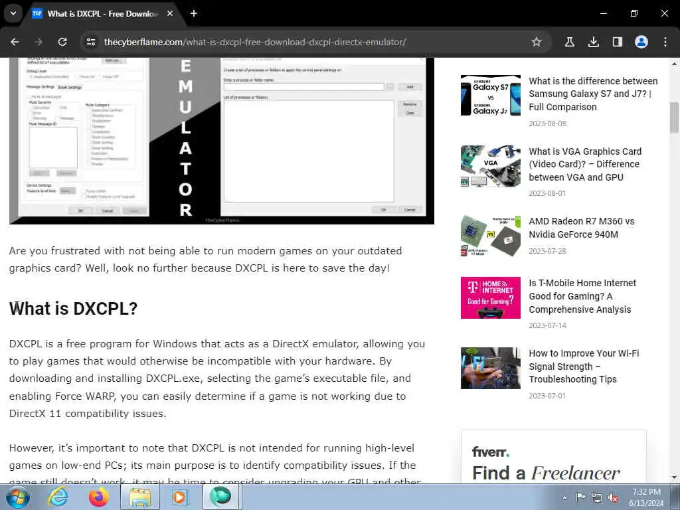
Task: Open the user profile avatar
Action: pos(641,42)
